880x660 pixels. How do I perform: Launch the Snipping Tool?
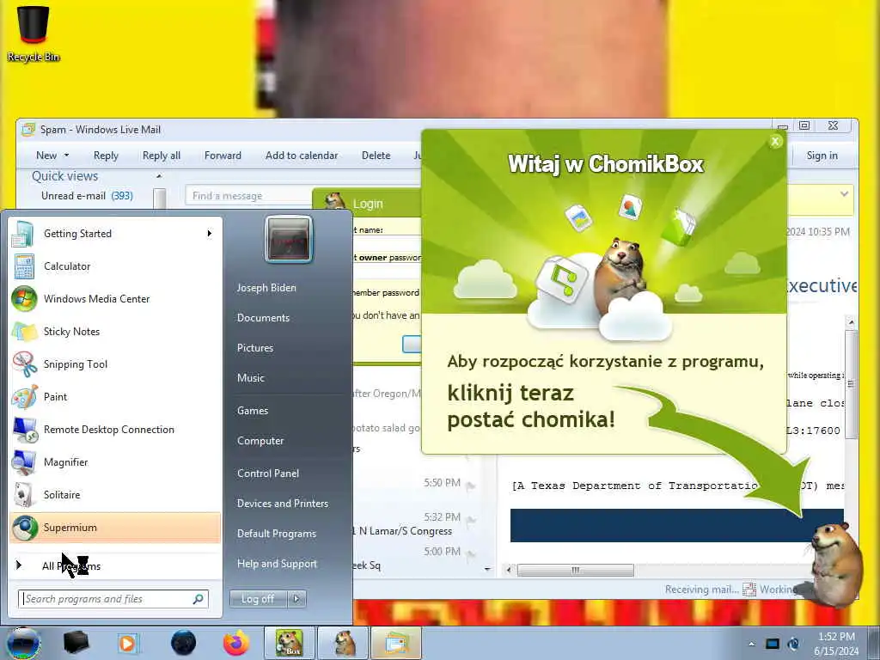point(115,364)
